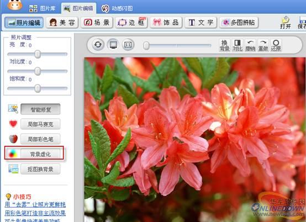Click the cow mascot logo

(14, 5)
